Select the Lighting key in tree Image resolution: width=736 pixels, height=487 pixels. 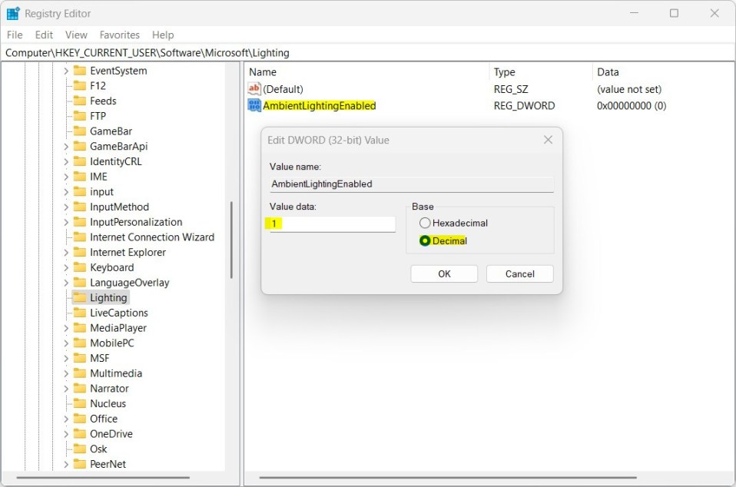tap(108, 297)
